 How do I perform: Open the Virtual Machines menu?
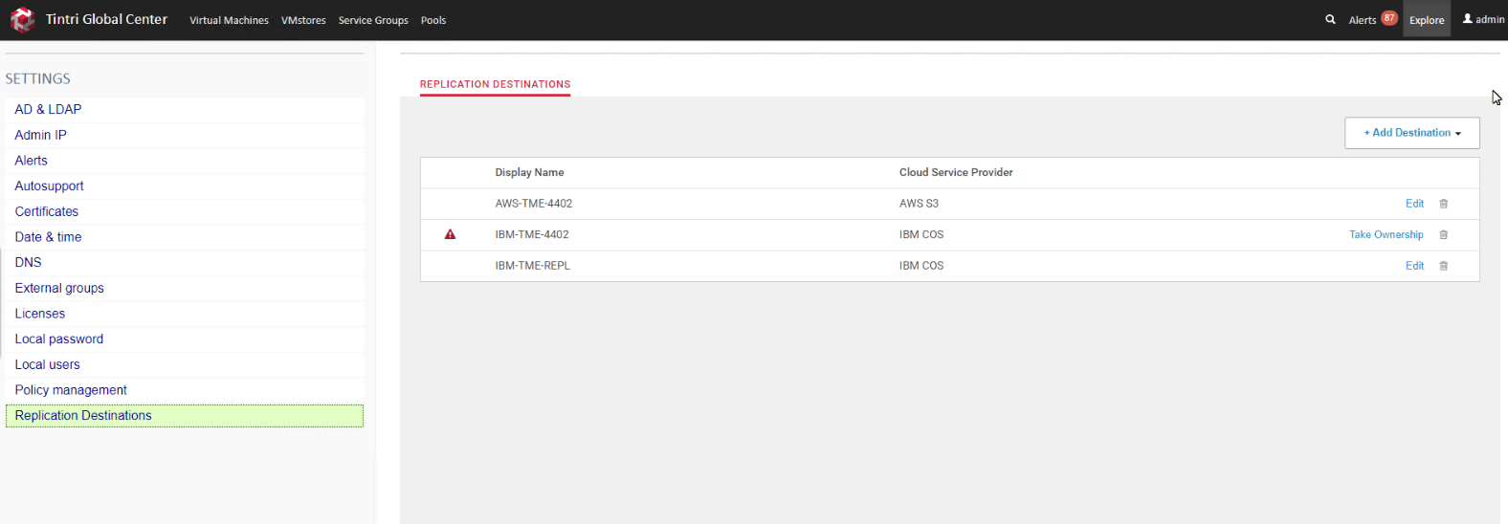click(229, 20)
